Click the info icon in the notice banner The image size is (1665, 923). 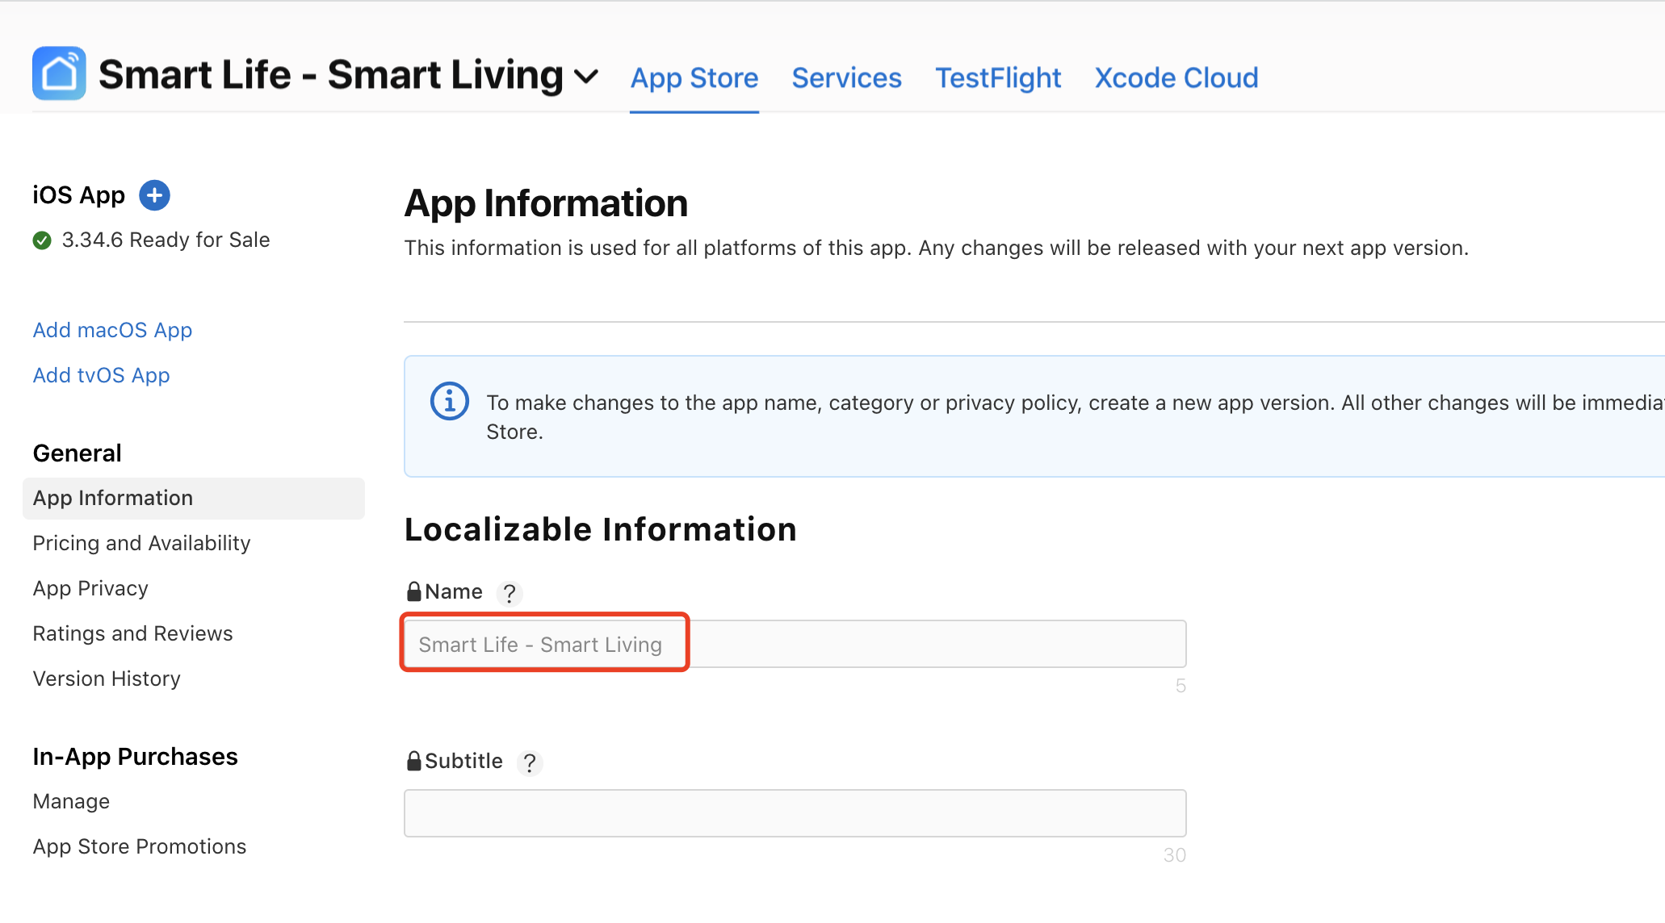click(x=450, y=401)
